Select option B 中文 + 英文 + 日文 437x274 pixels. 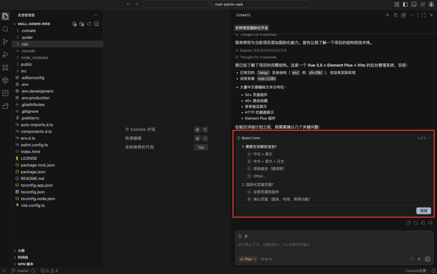(x=265, y=161)
